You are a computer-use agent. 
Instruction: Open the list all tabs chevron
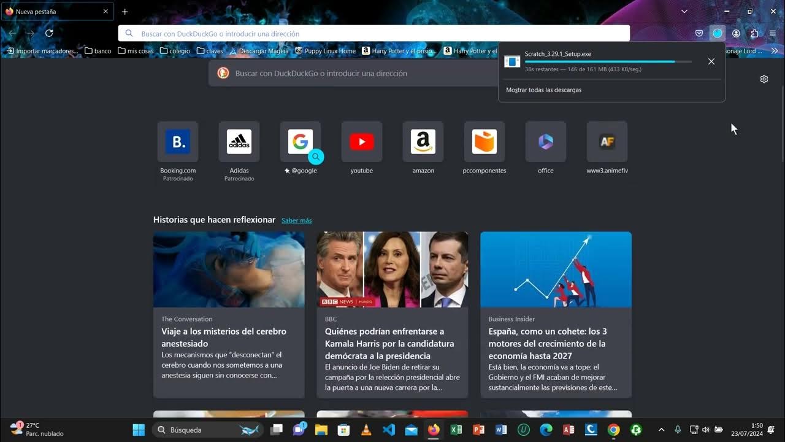pyautogui.click(x=684, y=12)
